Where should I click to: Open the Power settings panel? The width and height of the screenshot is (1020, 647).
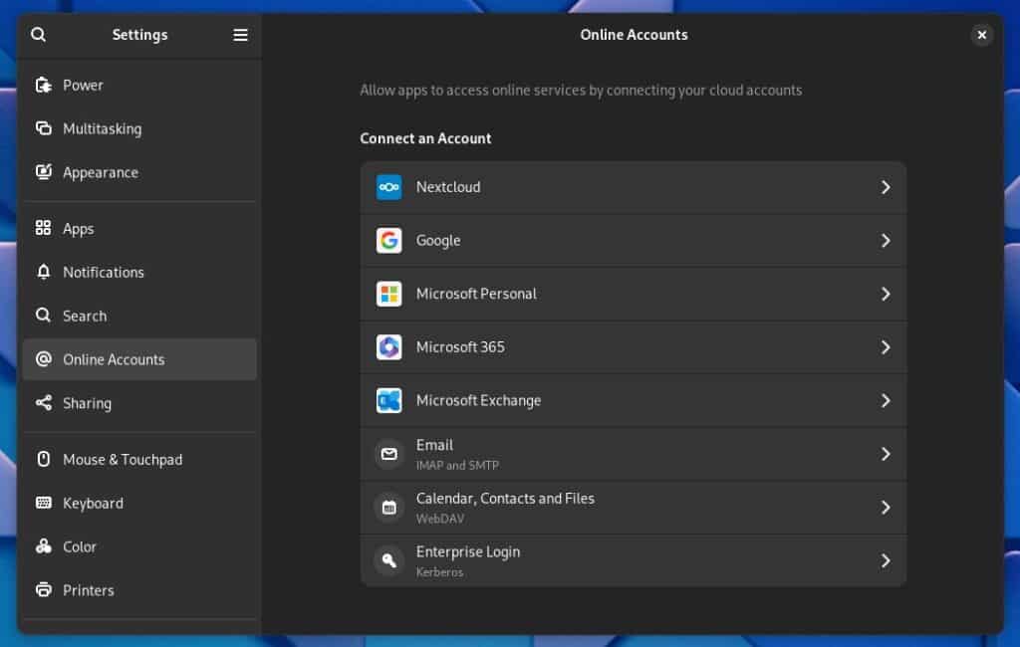[x=83, y=86]
